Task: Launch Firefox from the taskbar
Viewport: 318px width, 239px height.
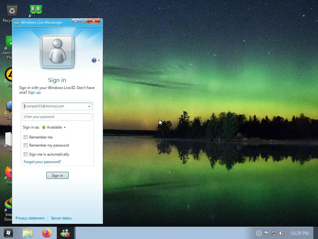Action: [x=47, y=233]
